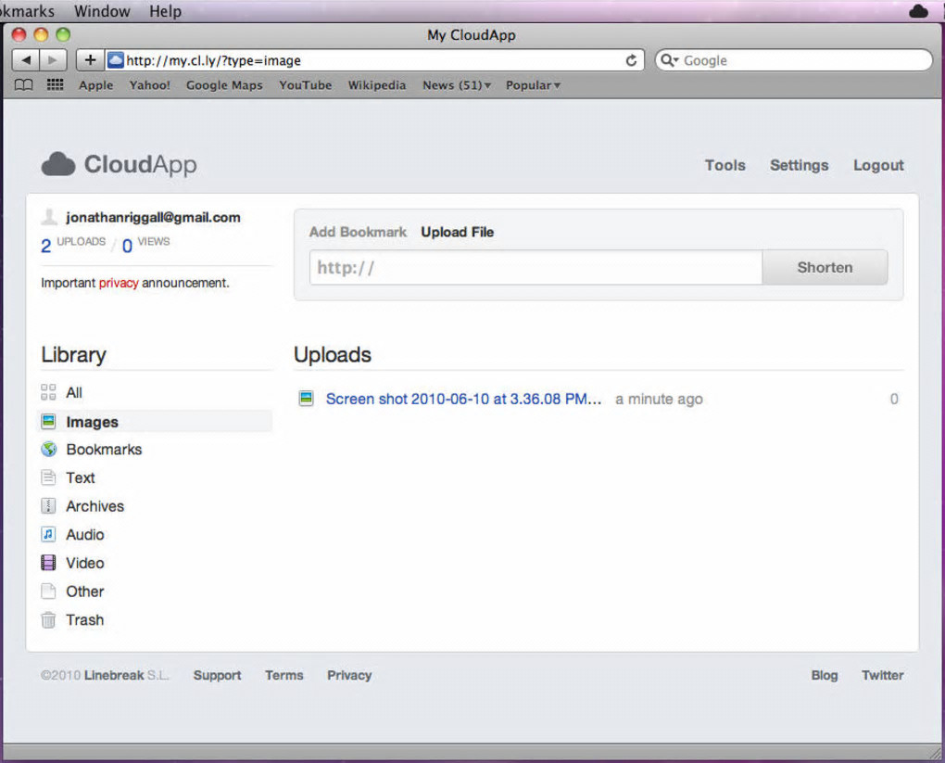Viewport: 945px width, 763px height.
Task: Click the Other blank file icon
Action: click(x=48, y=591)
